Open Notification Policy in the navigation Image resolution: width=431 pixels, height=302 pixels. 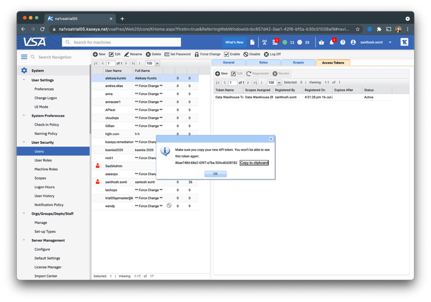(x=49, y=205)
